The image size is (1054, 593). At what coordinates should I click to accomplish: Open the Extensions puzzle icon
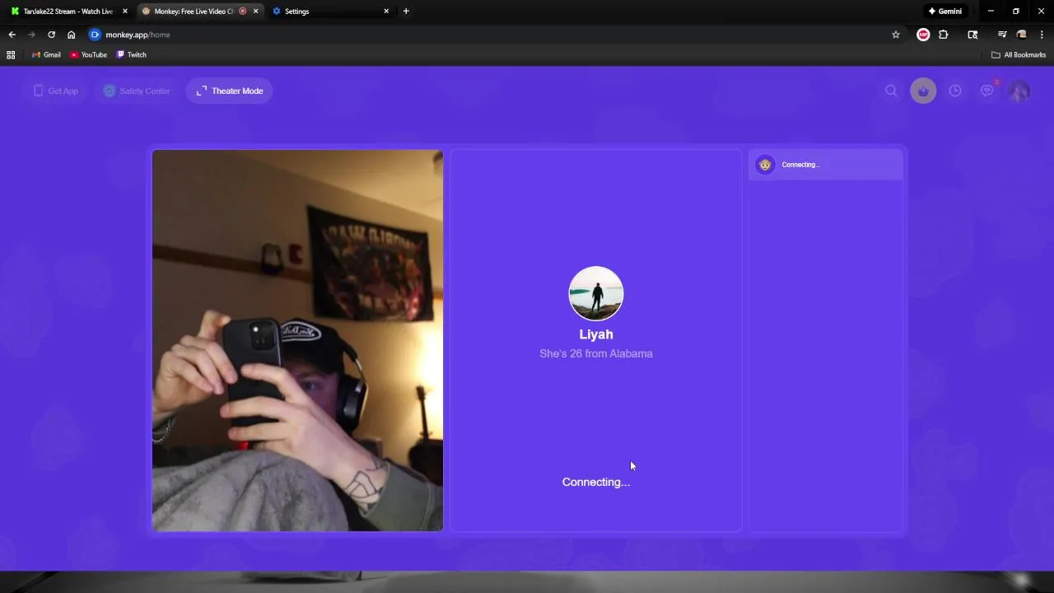[x=944, y=35]
